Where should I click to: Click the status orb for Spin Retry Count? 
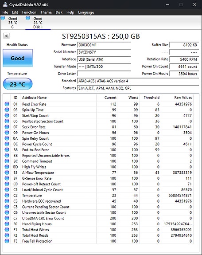pos(7,138)
